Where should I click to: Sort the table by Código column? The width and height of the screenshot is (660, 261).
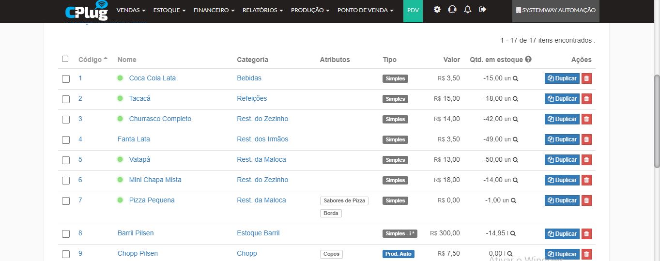(91, 60)
